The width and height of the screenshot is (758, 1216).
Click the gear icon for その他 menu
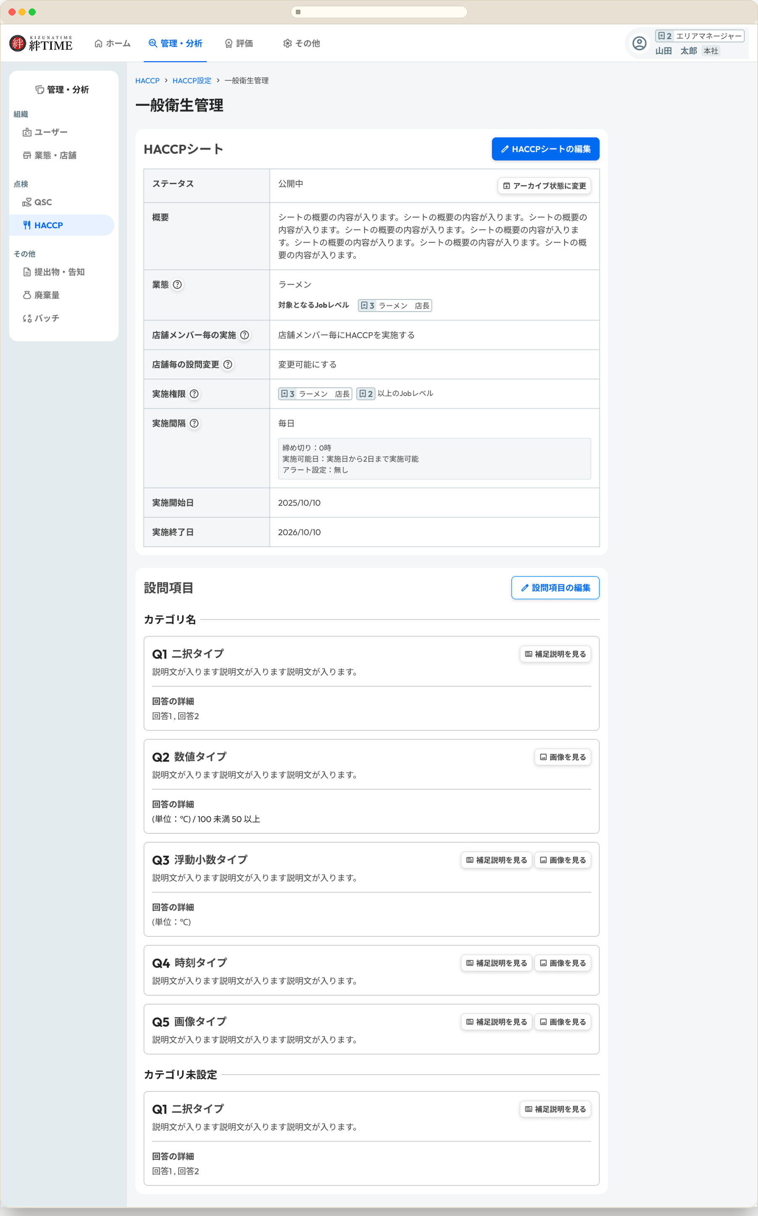(287, 44)
